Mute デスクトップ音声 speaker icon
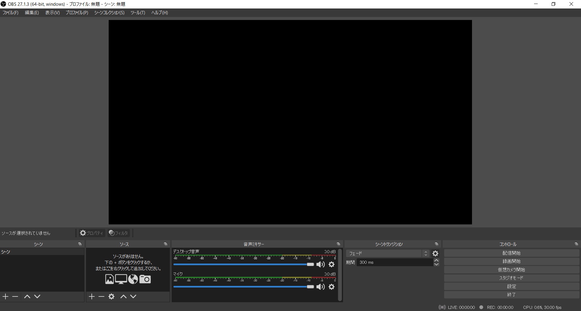Viewport: 581px width, 311px height. pos(320,264)
